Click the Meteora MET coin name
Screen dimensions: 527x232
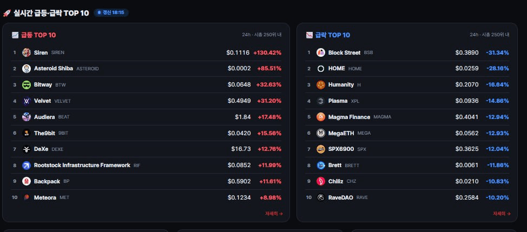45,197
